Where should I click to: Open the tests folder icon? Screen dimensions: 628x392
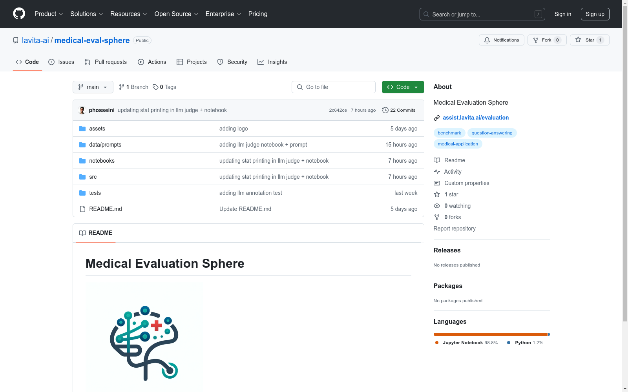pyautogui.click(x=82, y=193)
